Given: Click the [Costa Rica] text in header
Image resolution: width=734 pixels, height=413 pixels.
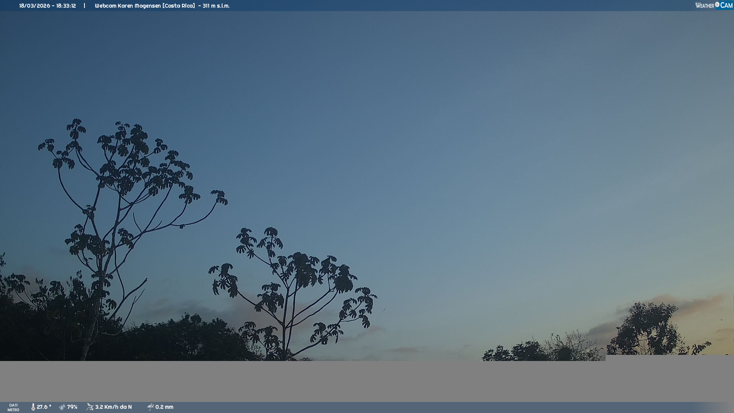Looking at the screenshot, I should (179, 6).
